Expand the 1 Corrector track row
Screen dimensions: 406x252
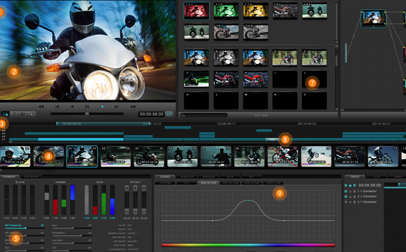(362, 191)
